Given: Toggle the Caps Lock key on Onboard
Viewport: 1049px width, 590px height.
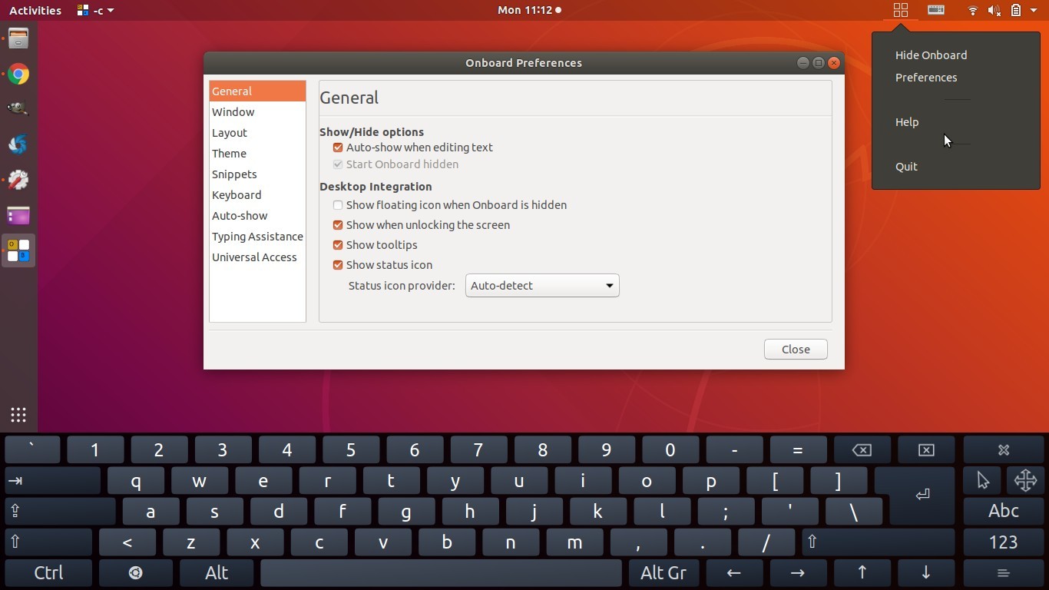Looking at the screenshot, I should point(60,512).
